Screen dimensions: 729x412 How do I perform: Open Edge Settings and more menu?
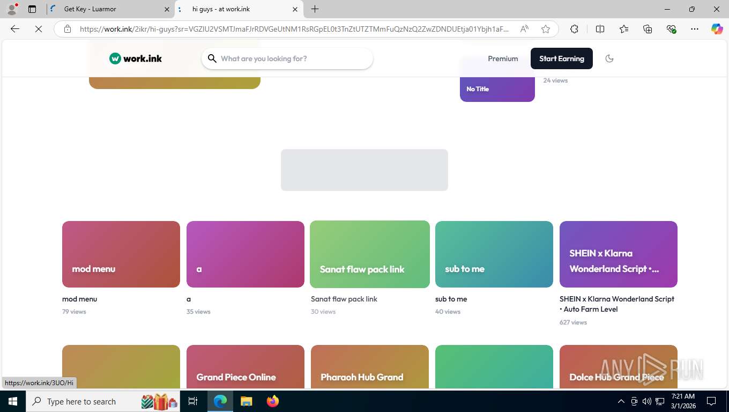coord(695,29)
